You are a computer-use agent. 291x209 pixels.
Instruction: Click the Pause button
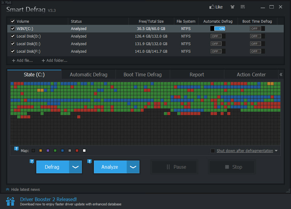[x=174, y=167]
